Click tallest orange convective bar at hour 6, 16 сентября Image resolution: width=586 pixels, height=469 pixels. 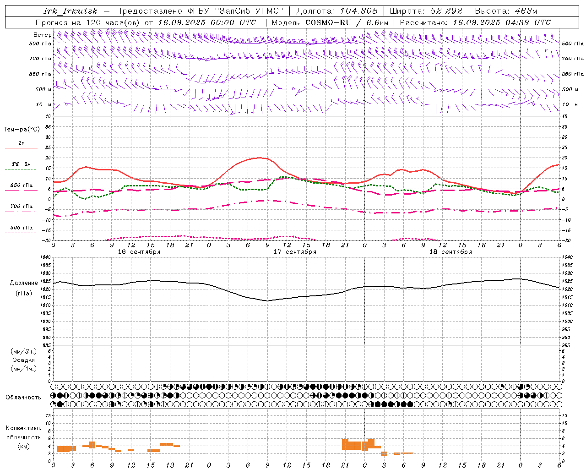(x=92, y=445)
